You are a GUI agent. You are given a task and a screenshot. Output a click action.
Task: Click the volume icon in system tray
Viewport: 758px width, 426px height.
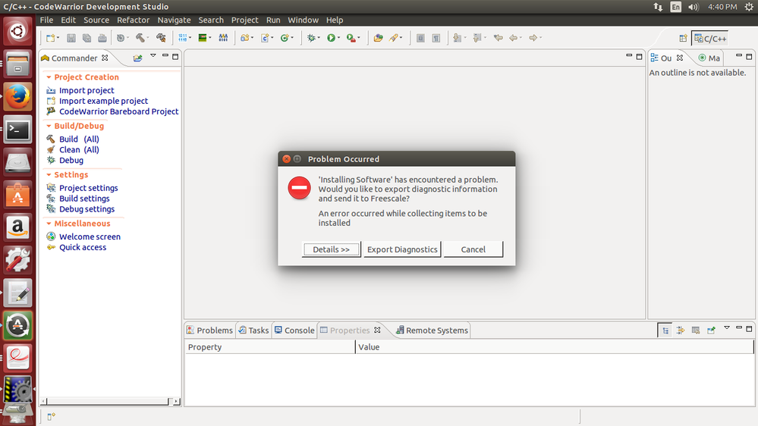click(694, 7)
